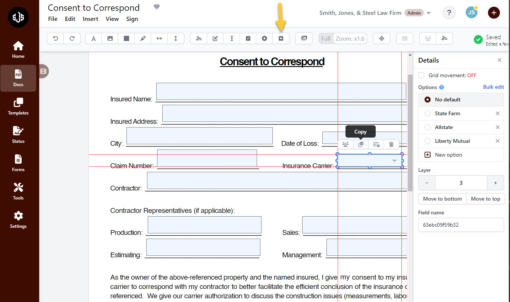Select the No default radio option
The width and height of the screenshot is (510, 302).
[428, 100]
